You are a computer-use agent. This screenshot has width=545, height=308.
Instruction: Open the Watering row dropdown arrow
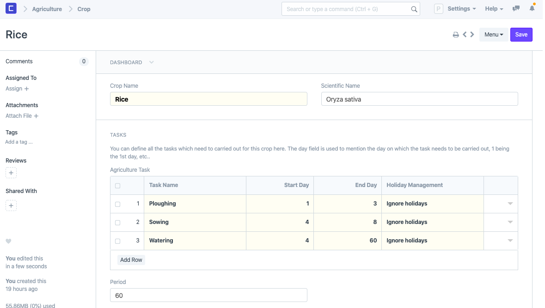[x=510, y=241]
